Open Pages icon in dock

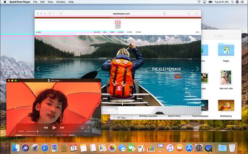pyautogui.click(x=141, y=148)
